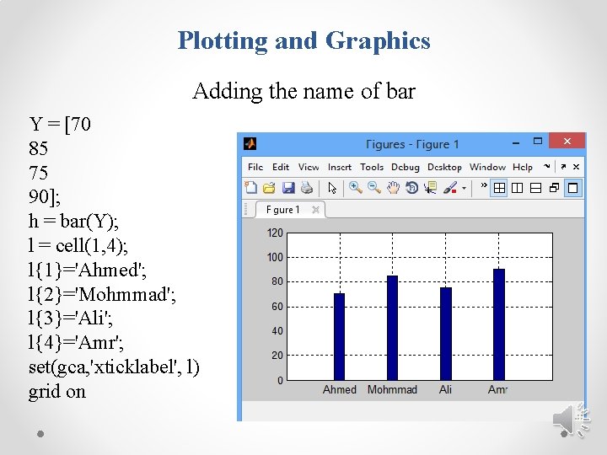Click the Plotting and Graphics slide title
Screen dimensions: 607x455
click(303, 41)
